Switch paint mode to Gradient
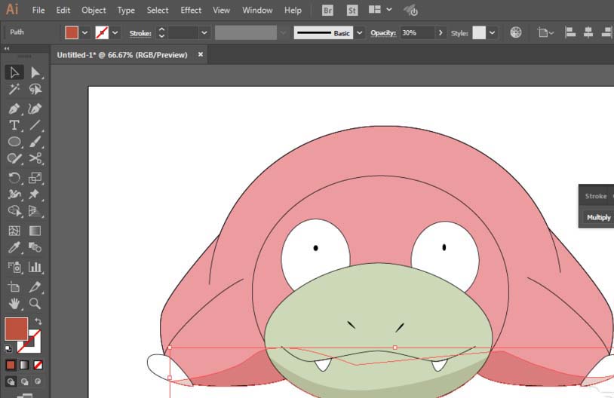614x398 pixels. tap(24, 365)
